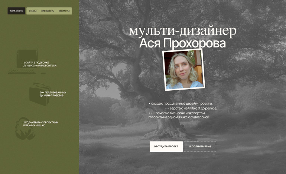Image resolution: width=286 pixels, height=174 pixels.
Task: Click the 'мульти-дизайнер' headline
Action: [182, 31]
